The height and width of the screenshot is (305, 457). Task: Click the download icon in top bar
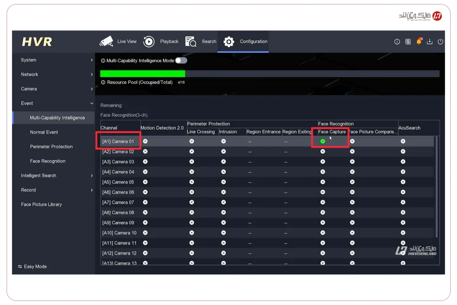429,42
